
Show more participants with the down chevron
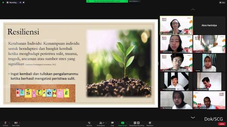(x=193, y=118)
